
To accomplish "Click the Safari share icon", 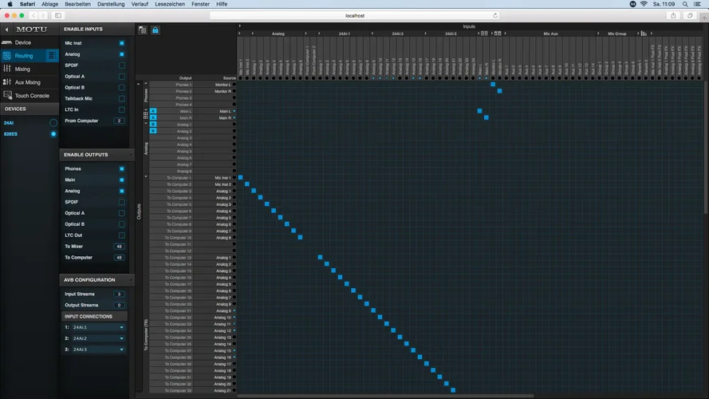I will pyautogui.click(x=673, y=15).
